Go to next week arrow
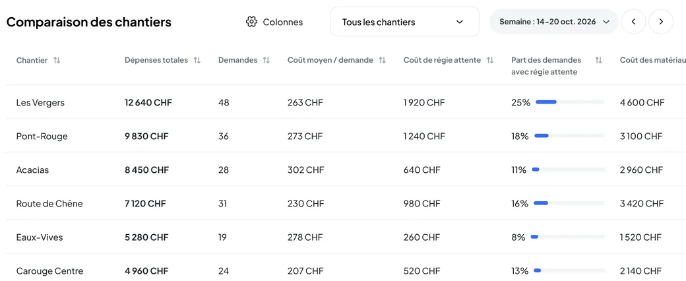Image resolution: width=686 pixels, height=281 pixels. [661, 22]
